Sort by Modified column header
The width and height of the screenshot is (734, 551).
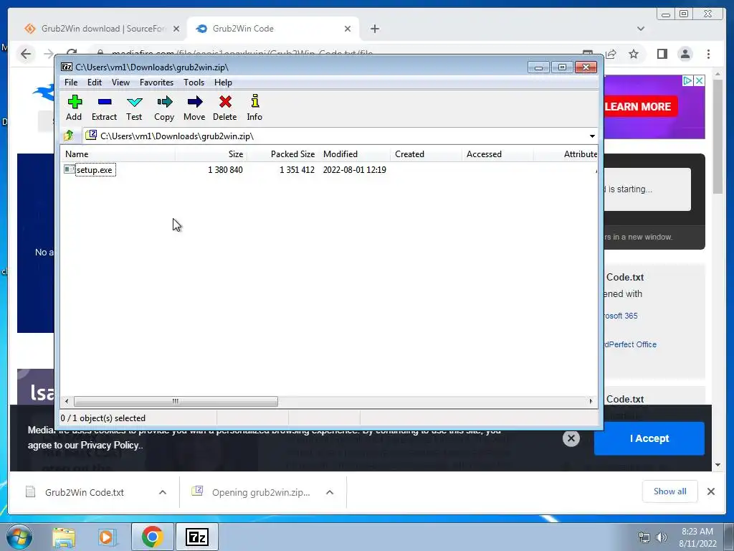354,154
